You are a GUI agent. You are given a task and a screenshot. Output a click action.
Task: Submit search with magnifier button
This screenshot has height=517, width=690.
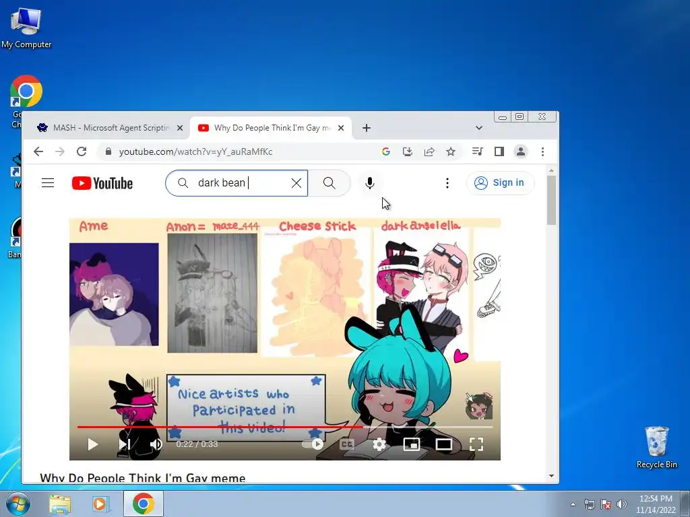(x=329, y=183)
